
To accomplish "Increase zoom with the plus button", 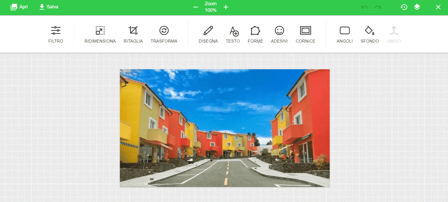I will pyautogui.click(x=226, y=7).
